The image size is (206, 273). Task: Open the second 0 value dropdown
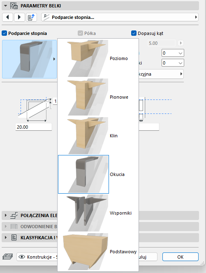(173, 63)
